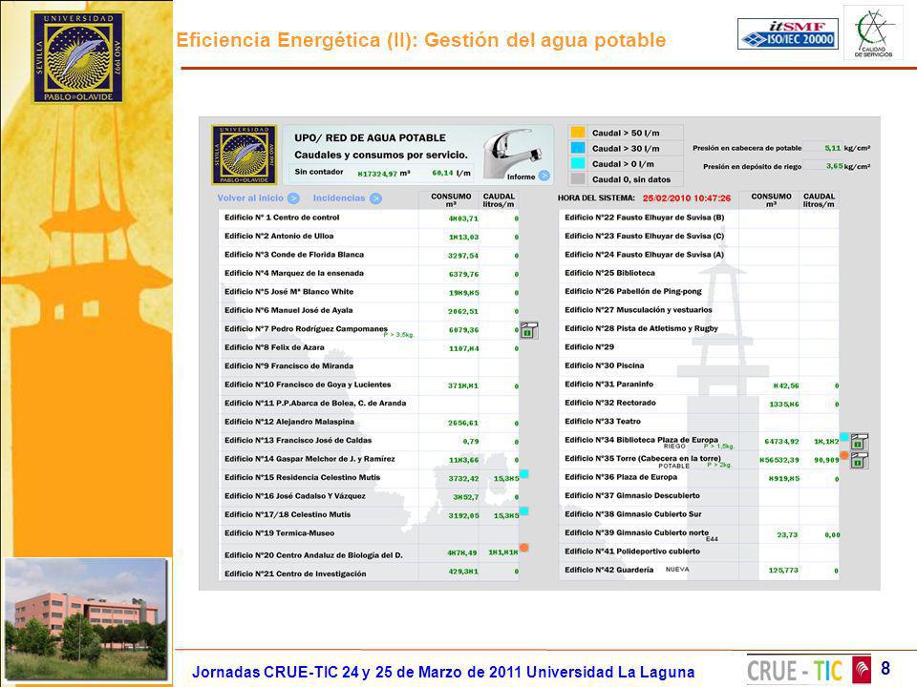This screenshot has height=687, width=917.
Task: Click the system time 25/02/2010 10:47:26
Action: pyautogui.click(x=687, y=198)
